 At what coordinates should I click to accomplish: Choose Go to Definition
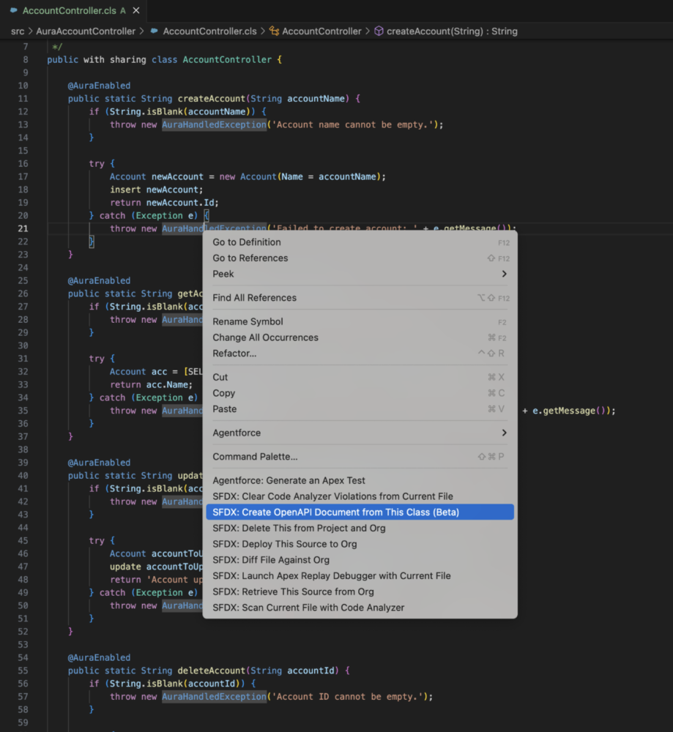click(x=360, y=242)
